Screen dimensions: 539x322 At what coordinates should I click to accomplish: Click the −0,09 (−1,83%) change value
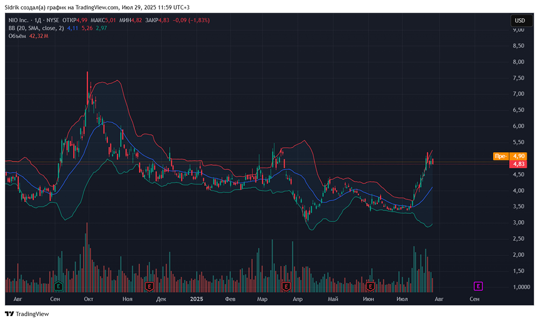pyautogui.click(x=191, y=20)
